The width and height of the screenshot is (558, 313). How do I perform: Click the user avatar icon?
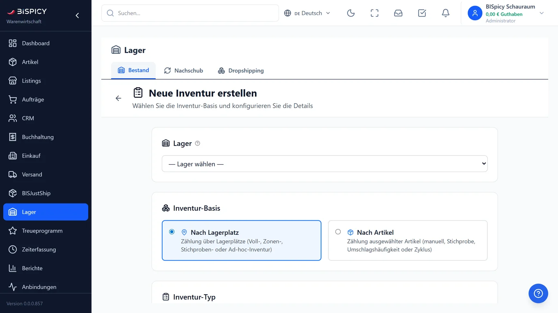475,13
